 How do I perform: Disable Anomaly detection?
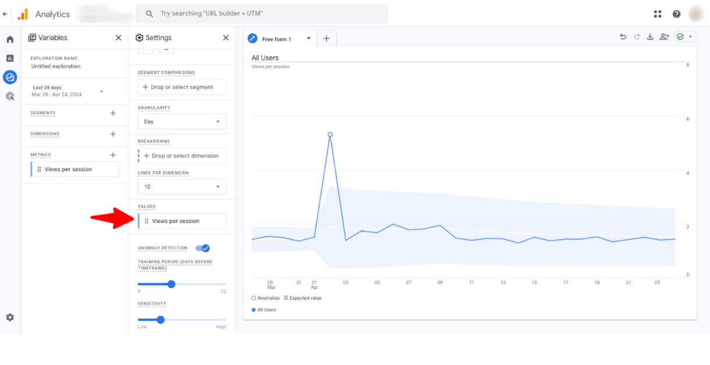pyautogui.click(x=203, y=247)
